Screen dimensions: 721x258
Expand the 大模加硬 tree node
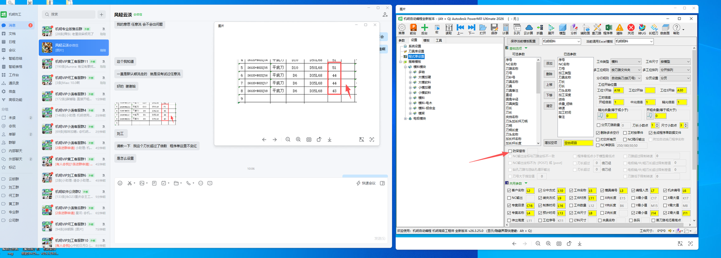[x=410, y=77]
